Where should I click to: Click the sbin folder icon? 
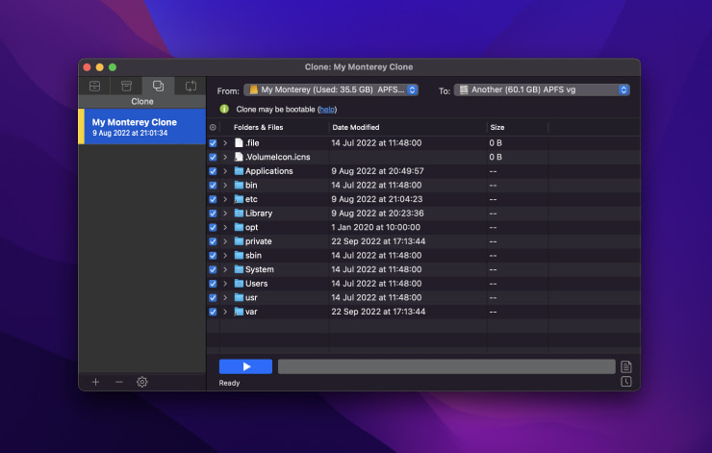tap(239, 255)
